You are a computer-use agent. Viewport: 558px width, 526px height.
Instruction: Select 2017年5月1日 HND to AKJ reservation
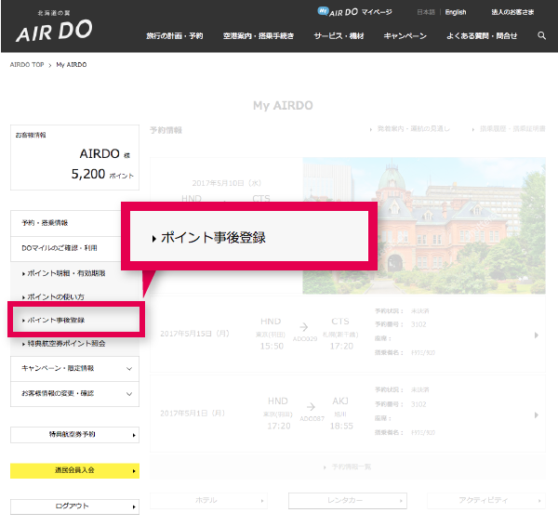348,414
